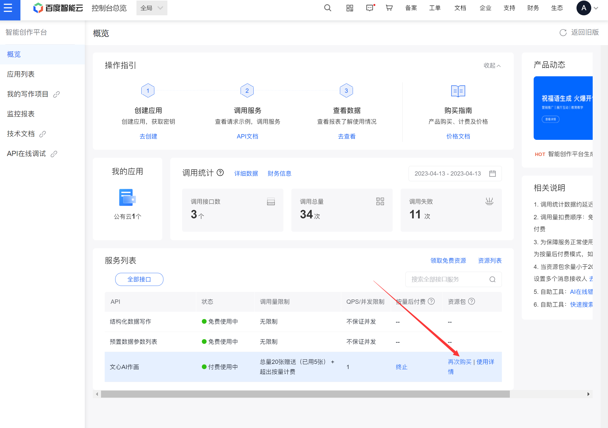Viewport: 608px width, 428px height.
Task: Click the step 1 hexagon icon
Action: coord(148,90)
